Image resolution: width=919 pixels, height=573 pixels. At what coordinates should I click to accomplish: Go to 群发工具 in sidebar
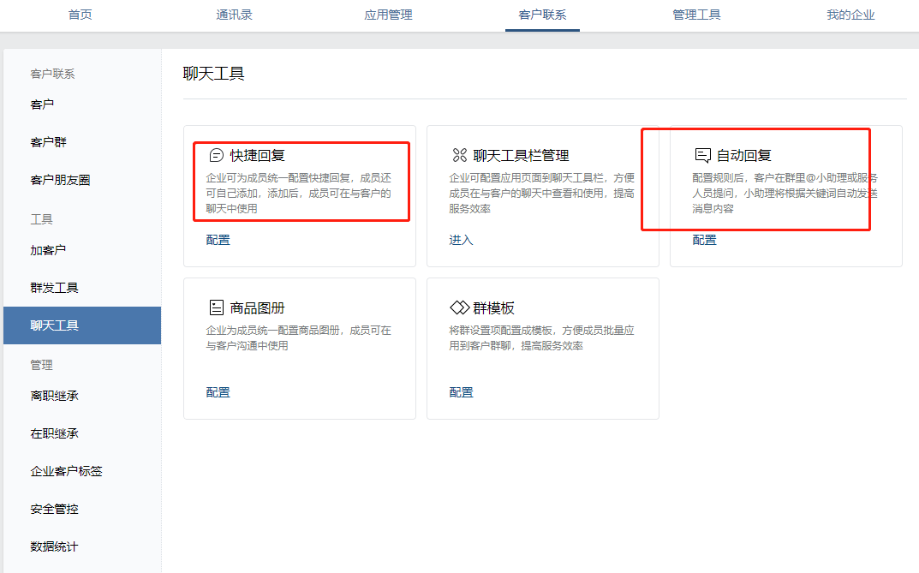click(55, 288)
